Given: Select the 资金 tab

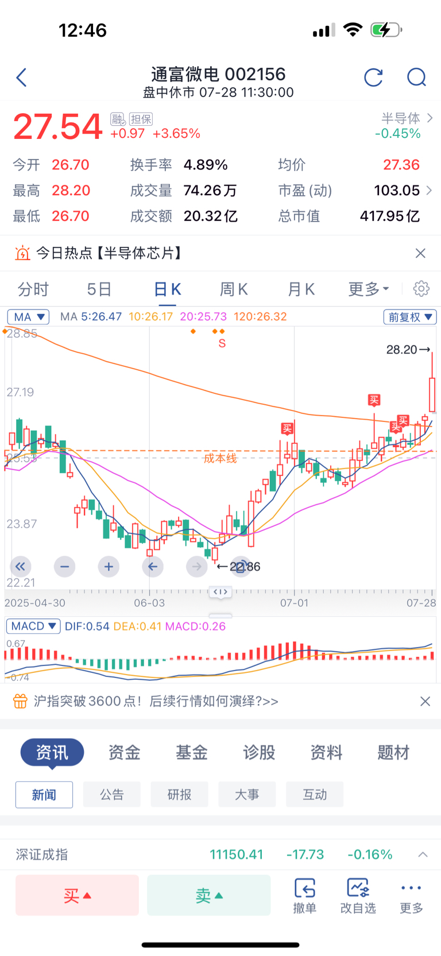Looking at the screenshot, I should [x=125, y=752].
